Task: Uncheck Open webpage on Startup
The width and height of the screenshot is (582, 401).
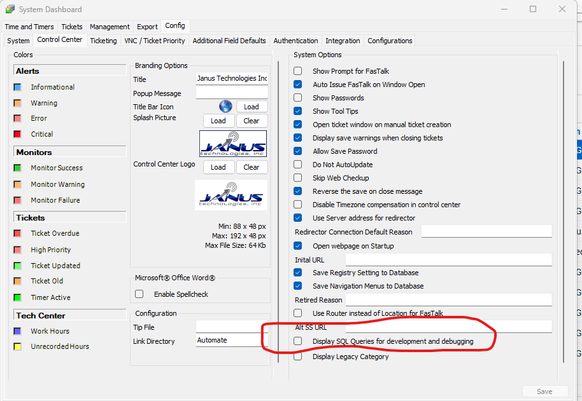Action: (x=298, y=246)
